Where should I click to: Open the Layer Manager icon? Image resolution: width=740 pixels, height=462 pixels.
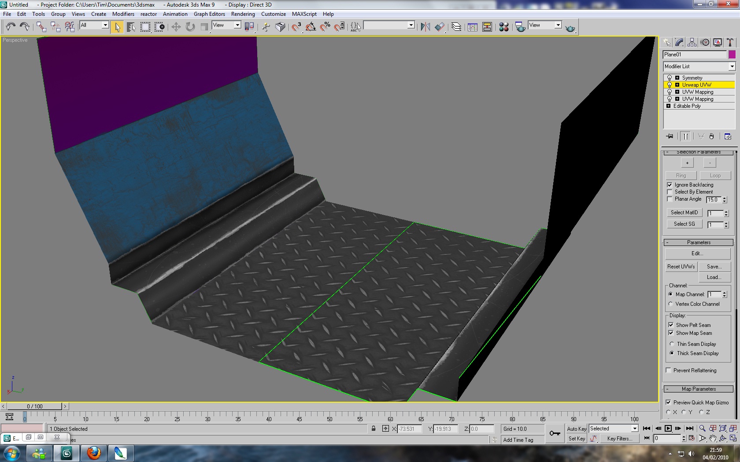click(x=456, y=27)
